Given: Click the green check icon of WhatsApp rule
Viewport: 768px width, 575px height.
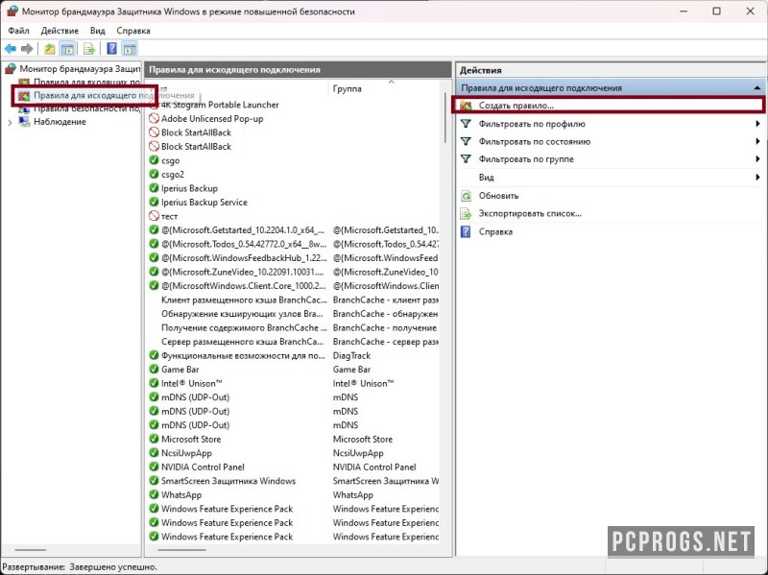Looking at the screenshot, I should (154, 494).
